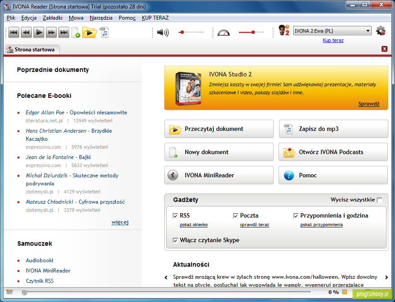Screen dimensions: 395x302
Task: Skip to previous track button
Action: (x=14, y=33)
